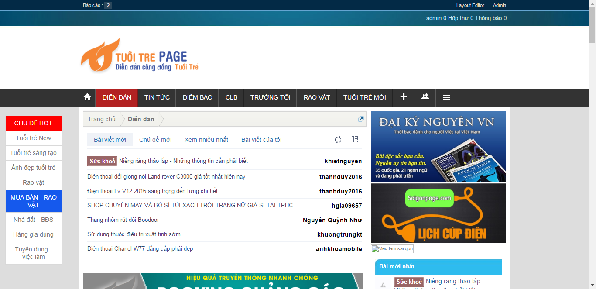Click the Báo cáo count badge
This screenshot has width=596, height=289.
(x=108, y=5)
